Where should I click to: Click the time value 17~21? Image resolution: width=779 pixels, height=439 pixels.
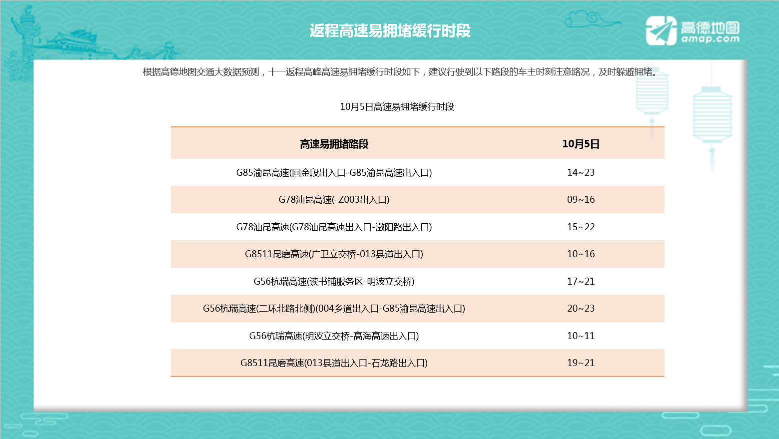click(x=581, y=281)
